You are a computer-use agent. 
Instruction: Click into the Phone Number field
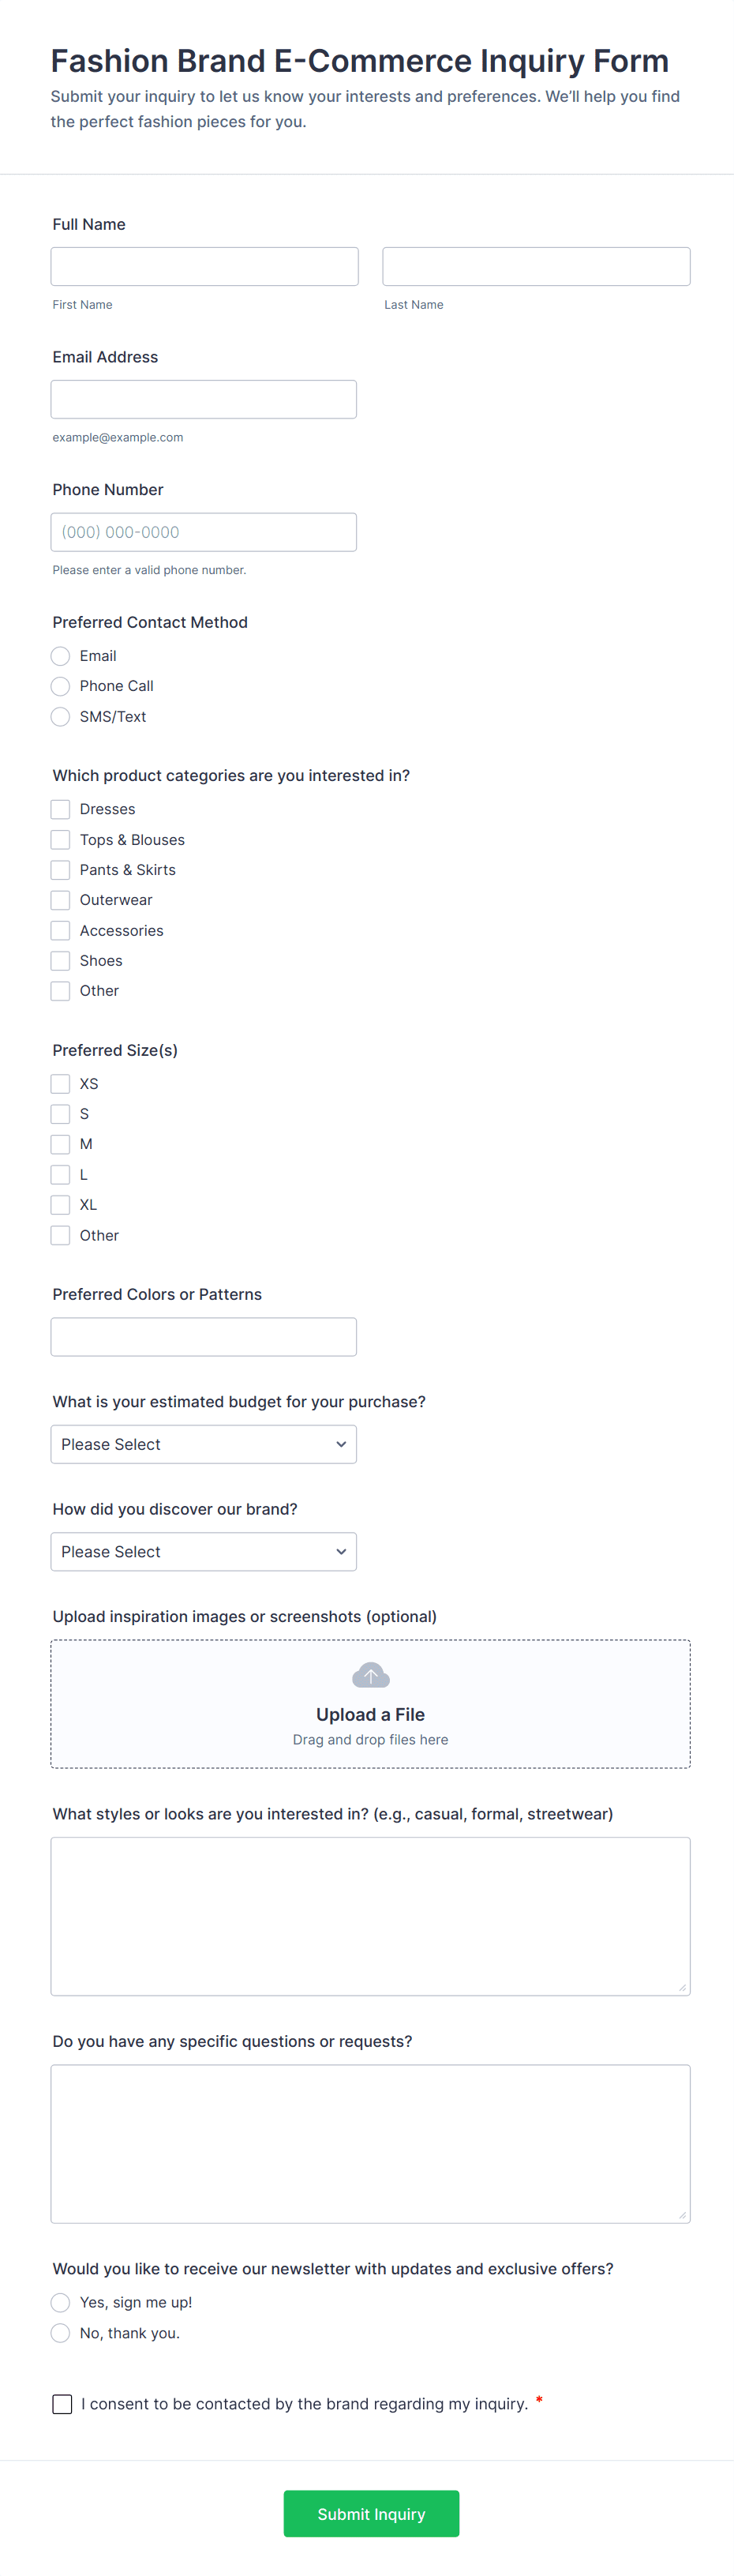(203, 532)
